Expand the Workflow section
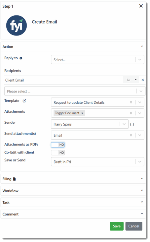Screen dimensions: 150x242 click(73, 191)
